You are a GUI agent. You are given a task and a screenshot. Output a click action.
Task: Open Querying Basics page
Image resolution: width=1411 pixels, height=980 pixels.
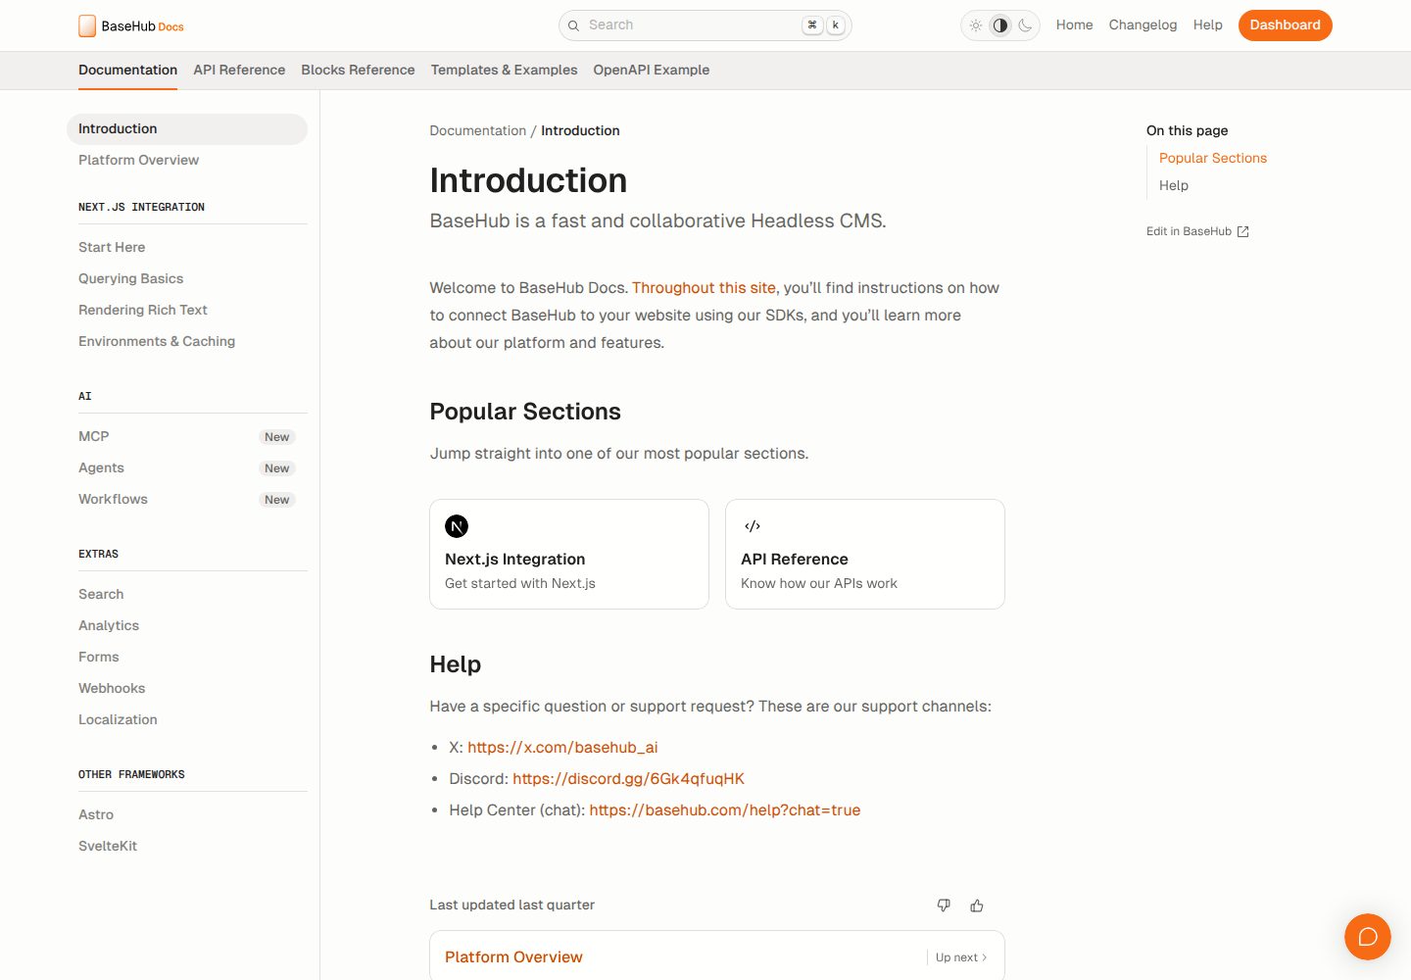pos(187,279)
